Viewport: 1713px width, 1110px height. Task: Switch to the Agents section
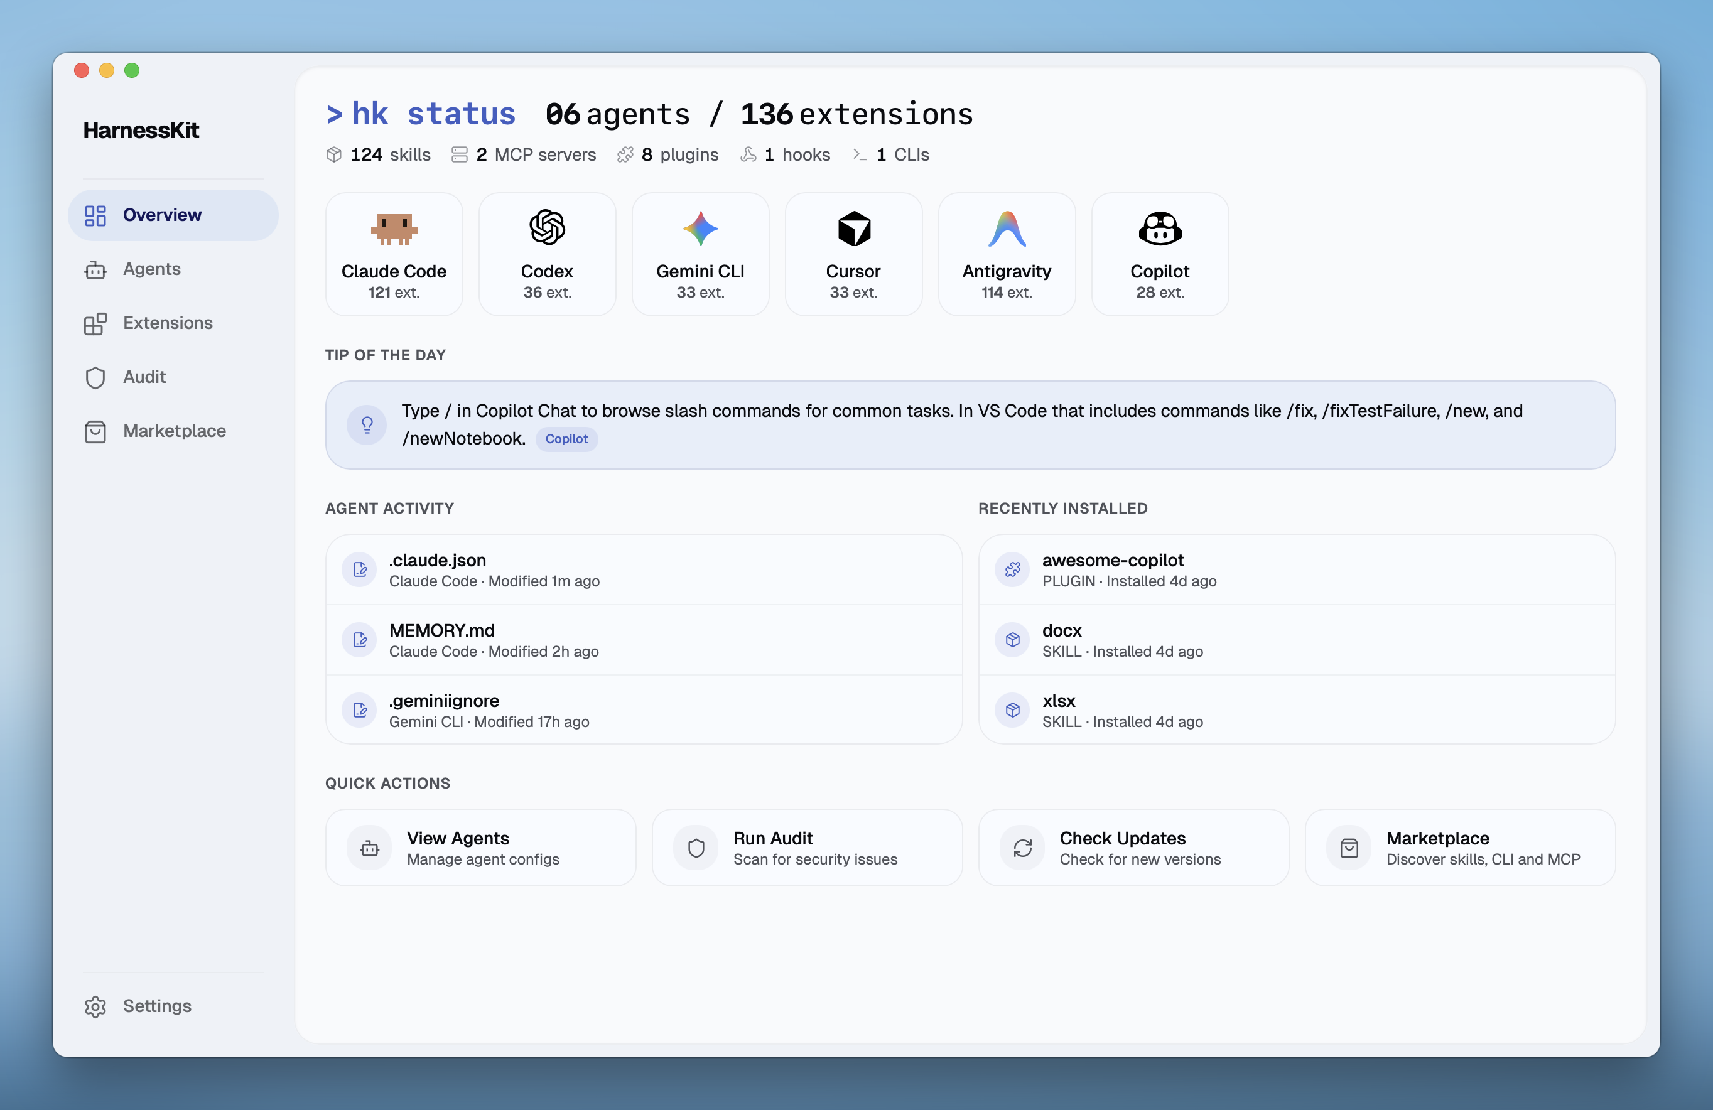tap(151, 269)
